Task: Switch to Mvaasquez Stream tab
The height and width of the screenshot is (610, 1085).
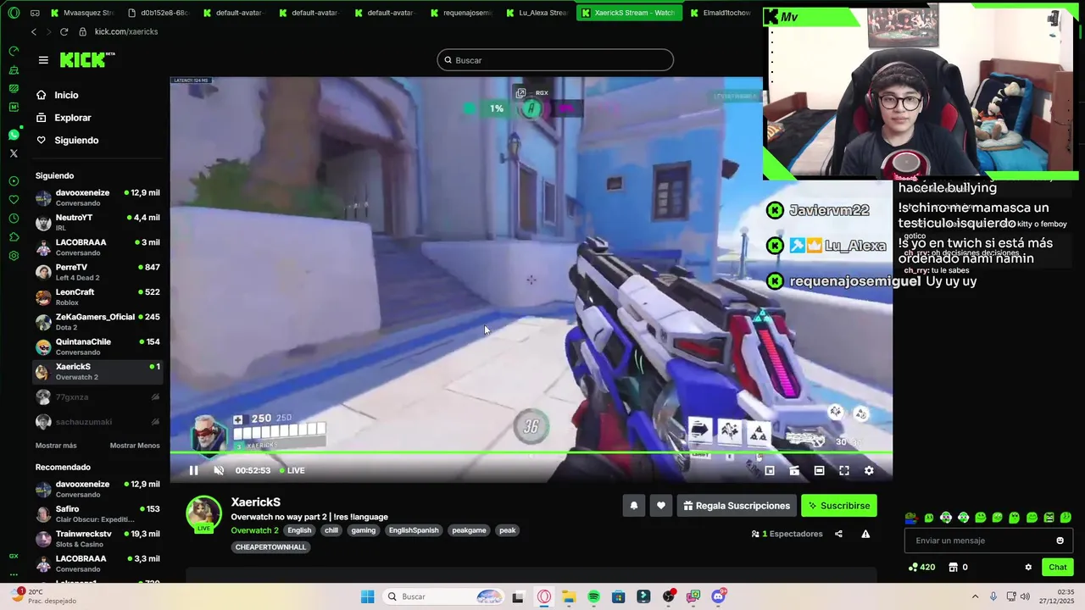Action: (x=82, y=13)
